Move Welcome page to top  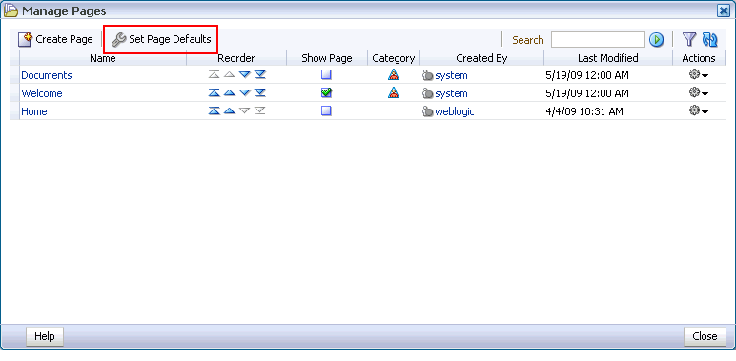click(x=215, y=92)
